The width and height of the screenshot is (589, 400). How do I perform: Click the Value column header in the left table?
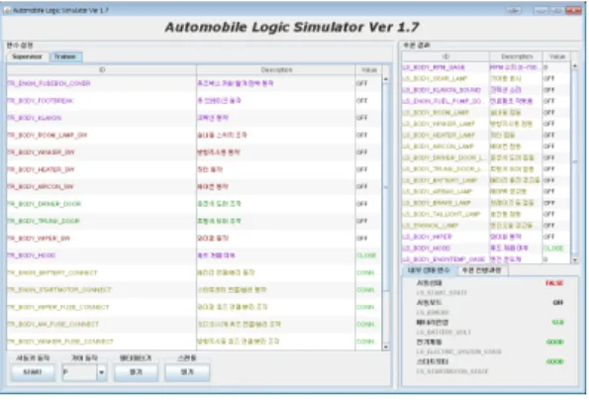click(x=369, y=70)
